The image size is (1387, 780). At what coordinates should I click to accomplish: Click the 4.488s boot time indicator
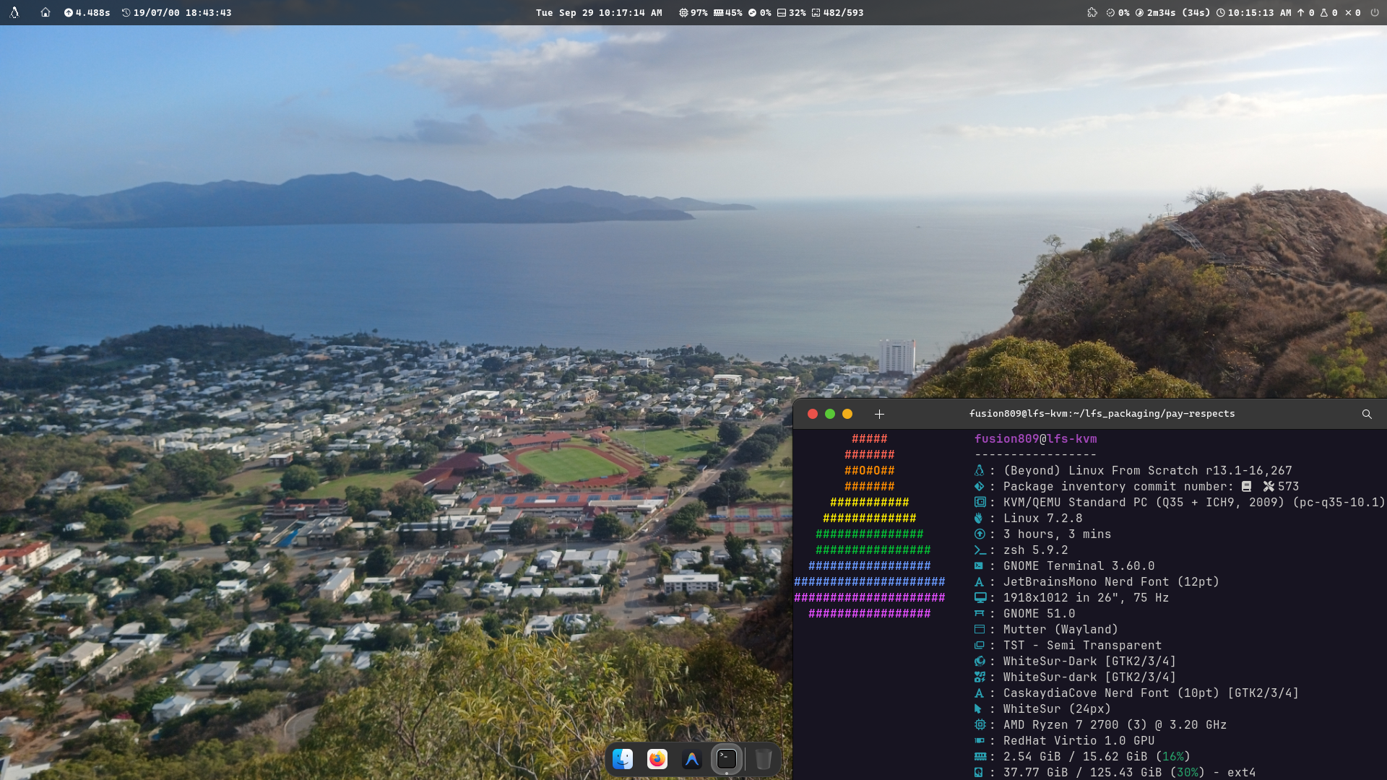coord(87,12)
